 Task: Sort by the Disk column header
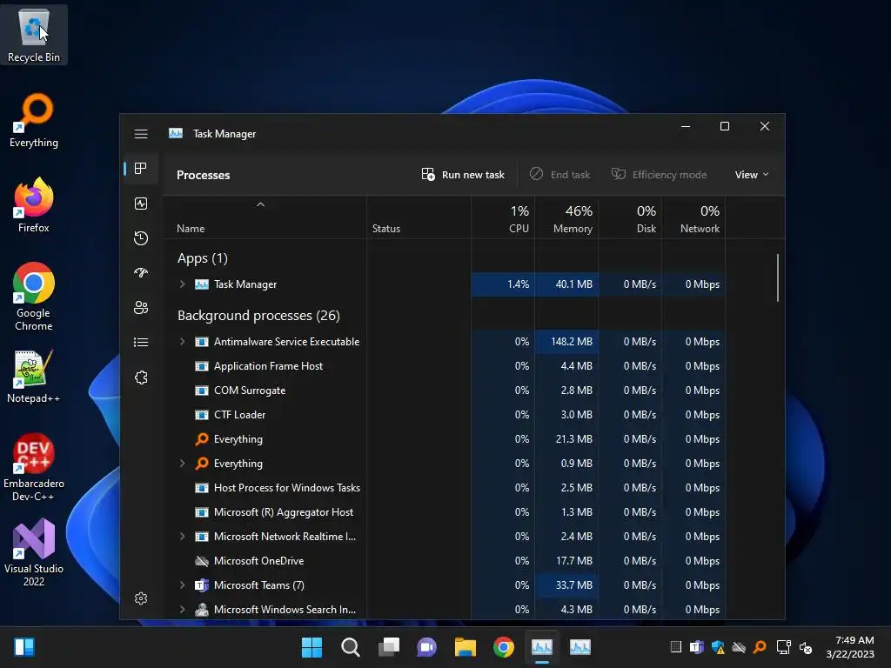click(x=630, y=217)
